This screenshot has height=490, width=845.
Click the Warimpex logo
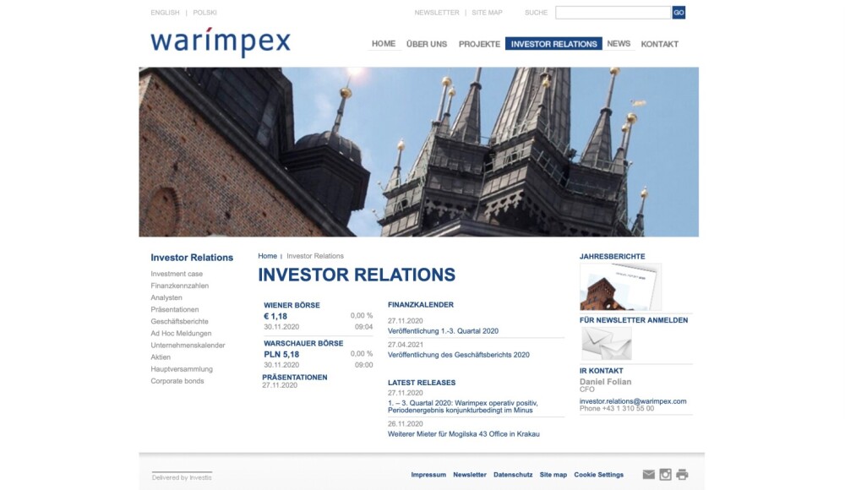(220, 42)
